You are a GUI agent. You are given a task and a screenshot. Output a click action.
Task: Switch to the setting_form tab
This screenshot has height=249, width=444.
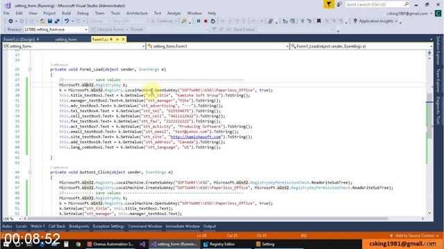66,39
